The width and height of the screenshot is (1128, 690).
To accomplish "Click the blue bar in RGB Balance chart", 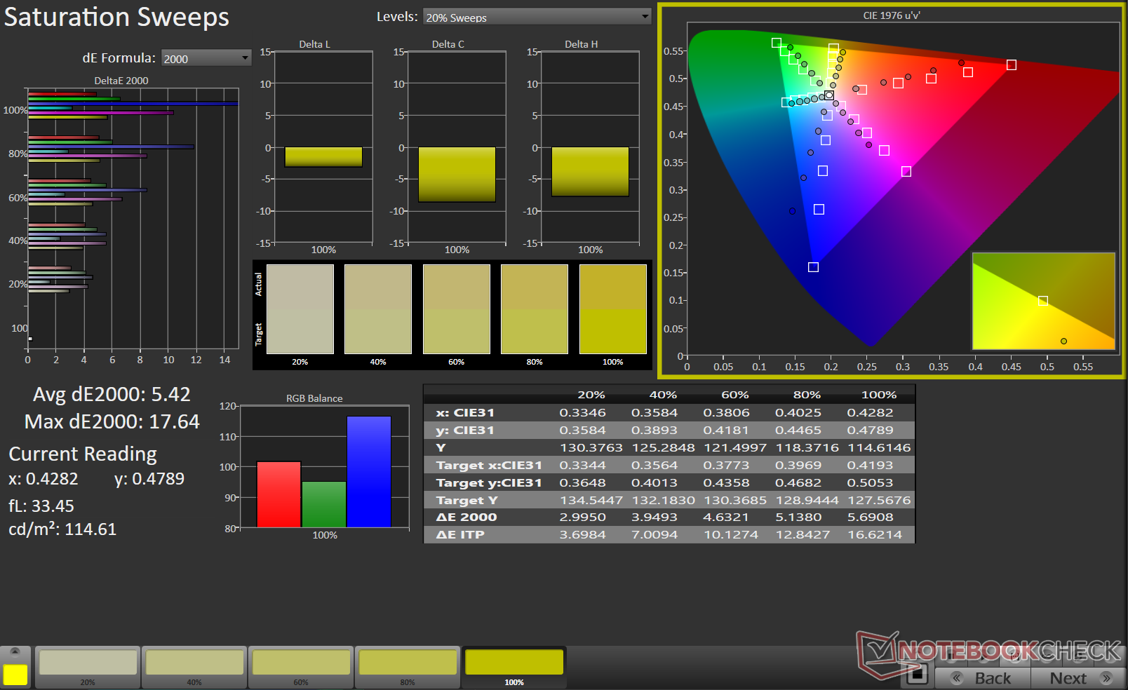I will (369, 471).
